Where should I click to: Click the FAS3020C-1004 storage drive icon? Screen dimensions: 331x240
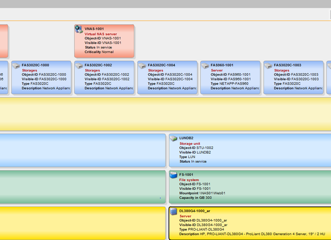point(142,66)
